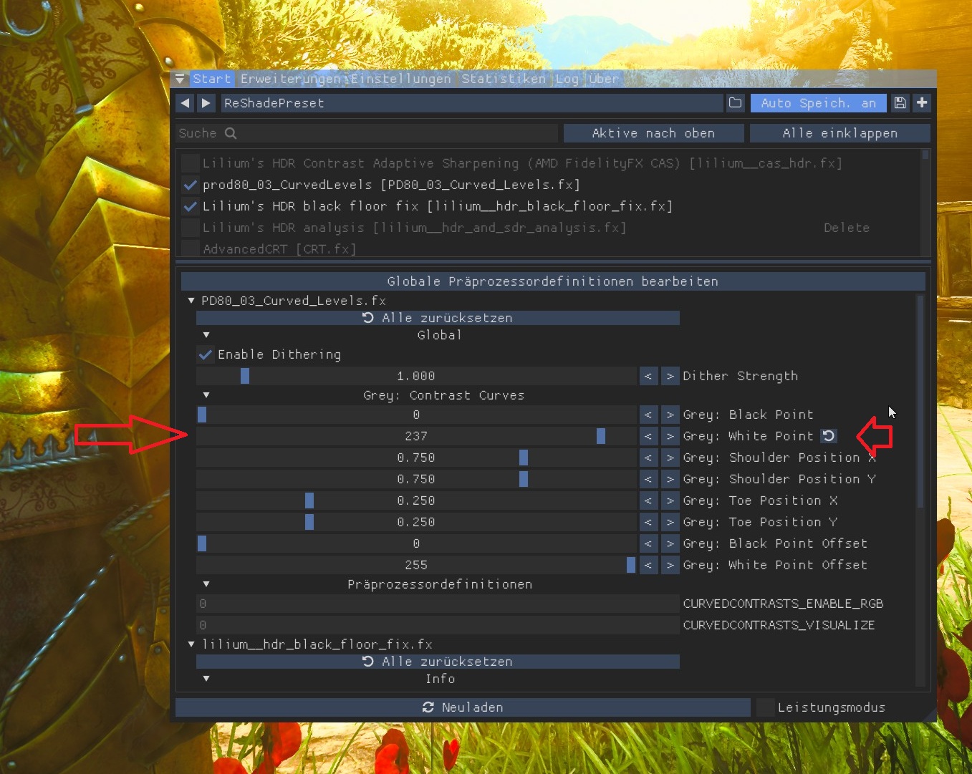Toggle Auto Speich. an button
The image size is (972, 774).
point(818,103)
